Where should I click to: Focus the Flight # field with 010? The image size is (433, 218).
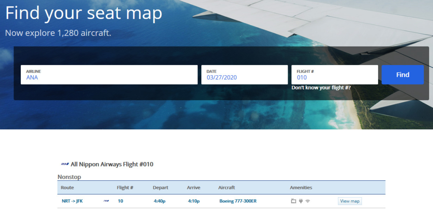coord(334,75)
